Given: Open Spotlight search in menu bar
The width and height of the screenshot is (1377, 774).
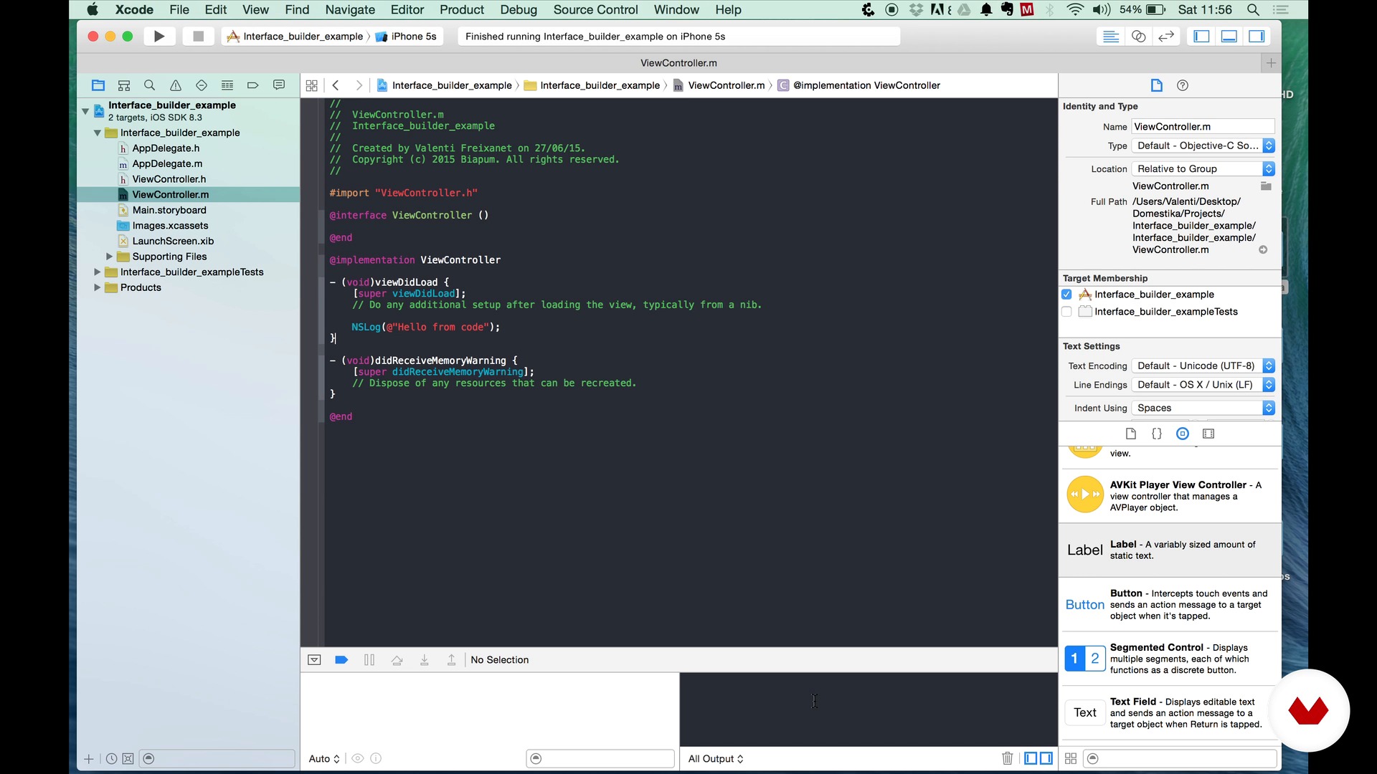Looking at the screenshot, I should coord(1253,10).
